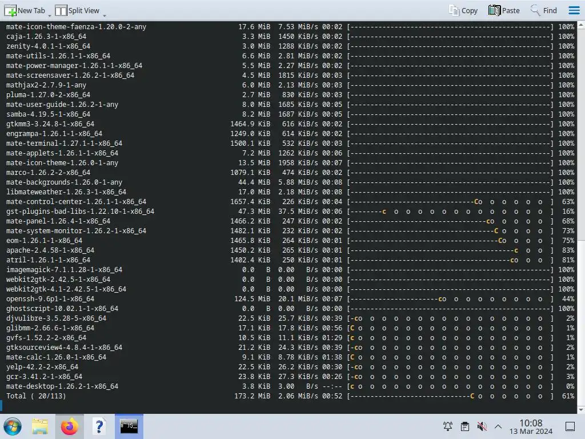The width and height of the screenshot is (585, 439).
Task: Click imagemagick-7.1.1.28-1-x86_64 text
Action: click(x=64, y=270)
